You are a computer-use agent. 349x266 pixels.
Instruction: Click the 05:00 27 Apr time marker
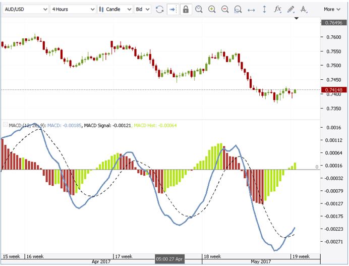pyautogui.click(x=169, y=259)
